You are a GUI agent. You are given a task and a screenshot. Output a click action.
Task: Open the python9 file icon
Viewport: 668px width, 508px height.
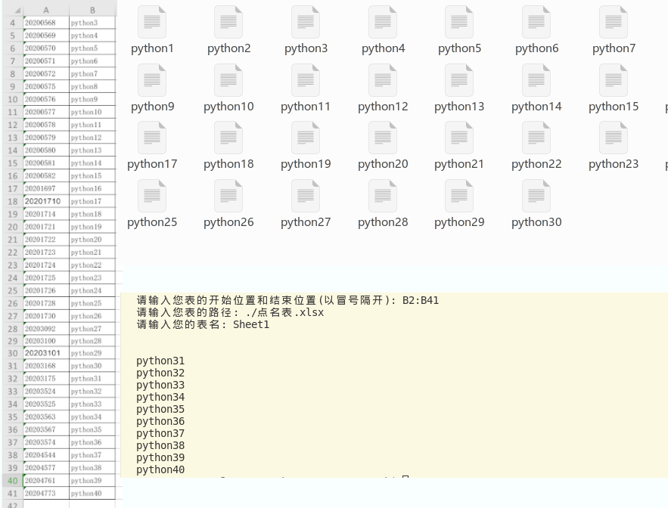coord(152,80)
